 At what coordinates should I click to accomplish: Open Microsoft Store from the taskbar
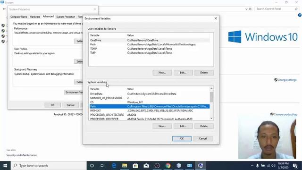[x=135, y=166]
